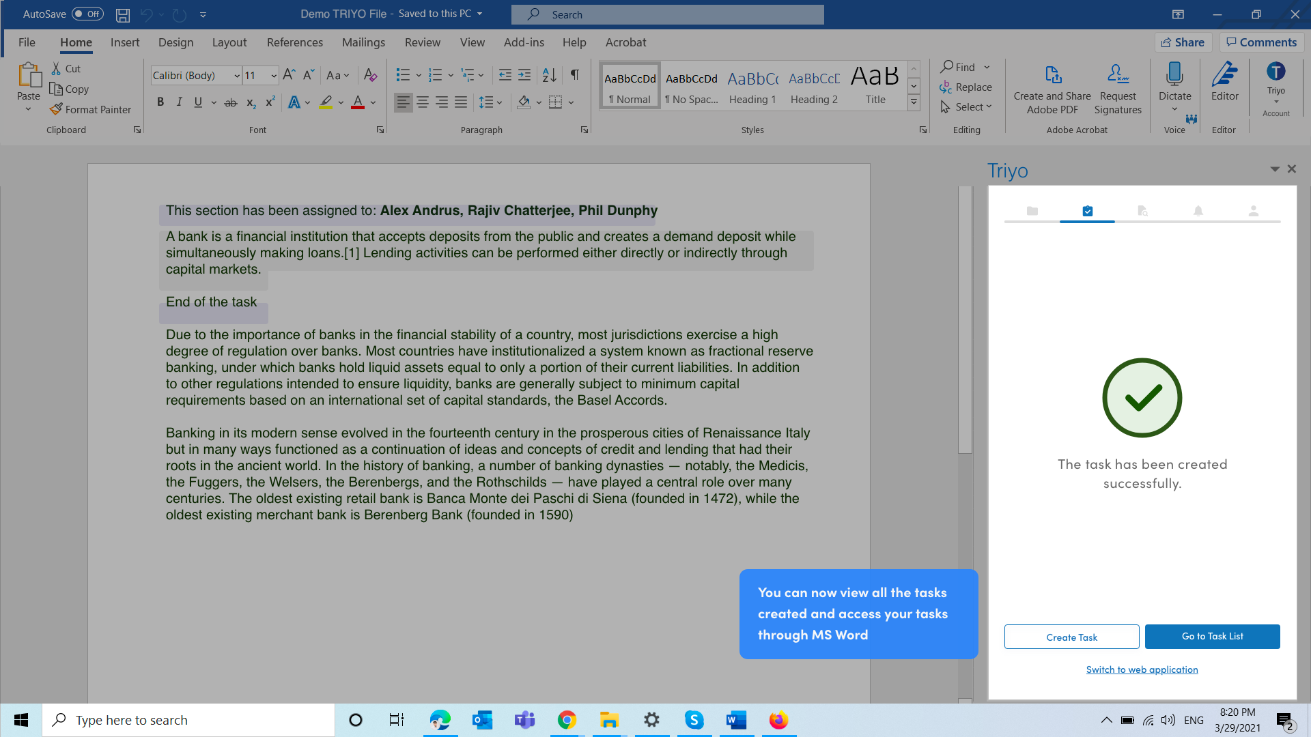Shrink the font size

308,75
